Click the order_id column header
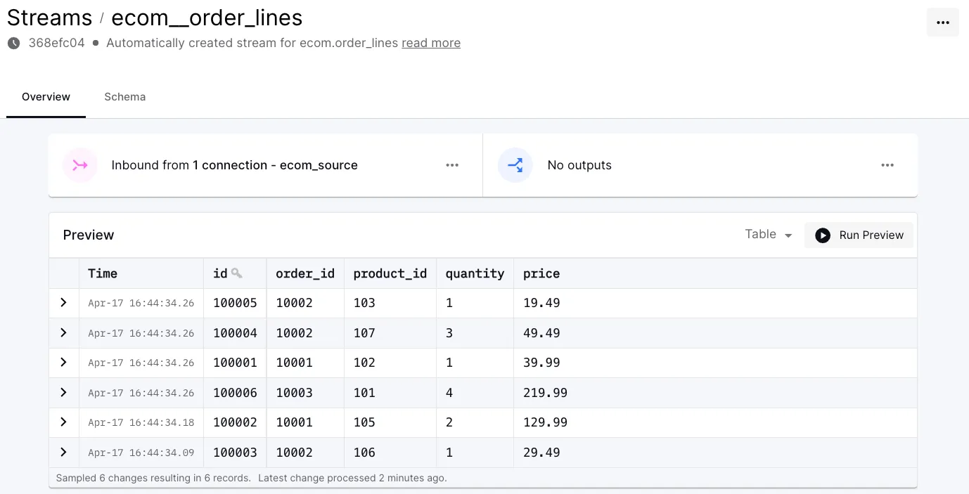Screen dimensions: 969x494 pyautogui.click(x=305, y=273)
